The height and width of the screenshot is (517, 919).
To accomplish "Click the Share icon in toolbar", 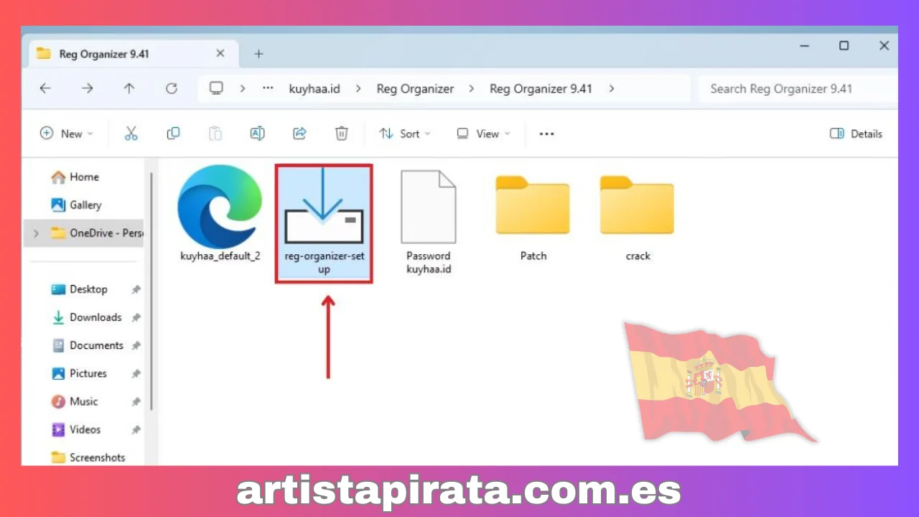I will click(x=299, y=134).
